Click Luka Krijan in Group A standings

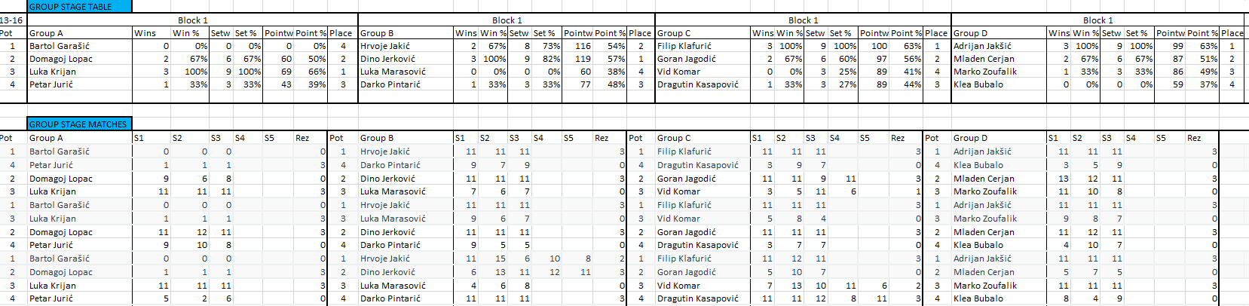tap(53, 72)
